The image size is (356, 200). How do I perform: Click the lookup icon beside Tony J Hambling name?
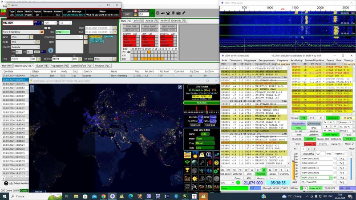[42, 32]
